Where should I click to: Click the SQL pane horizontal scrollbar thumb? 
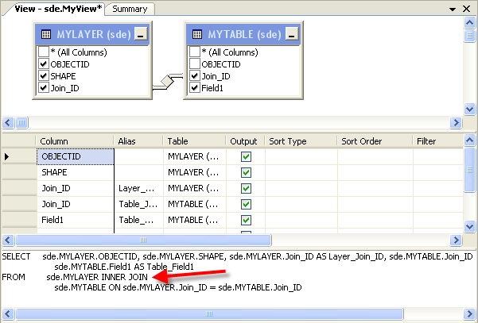209,313
